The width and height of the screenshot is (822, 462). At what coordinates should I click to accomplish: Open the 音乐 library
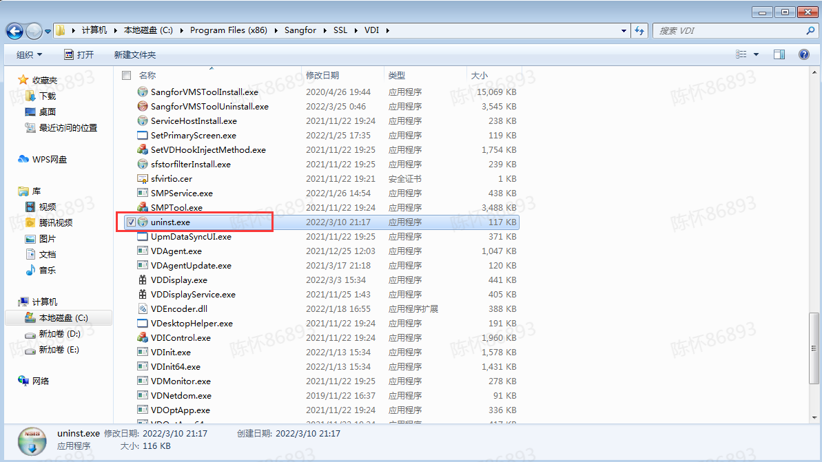pyautogui.click(x=41, y=271)
